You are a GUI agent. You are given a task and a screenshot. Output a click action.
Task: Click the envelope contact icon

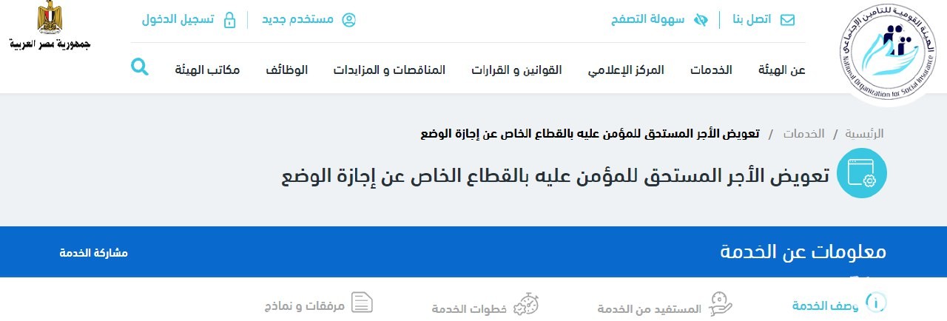[x=787, y=19]
